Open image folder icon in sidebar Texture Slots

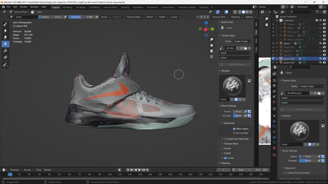point(245,48)
